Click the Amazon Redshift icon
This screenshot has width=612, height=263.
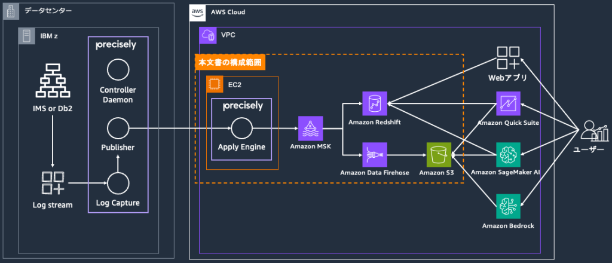pyautogui.click(x=375, y=104)
